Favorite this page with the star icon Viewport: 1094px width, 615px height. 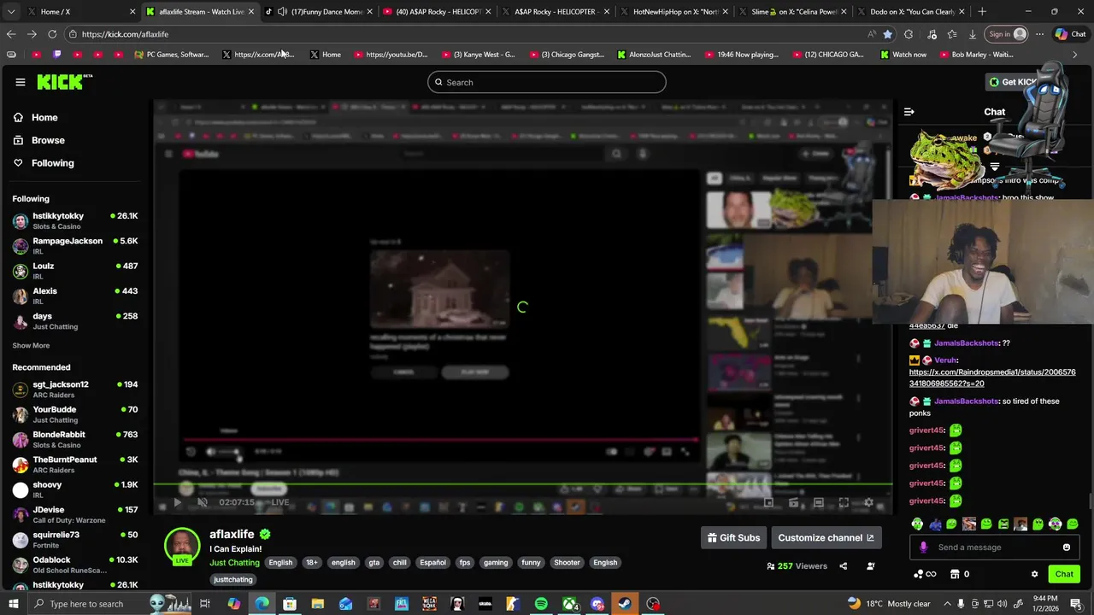(x=887, y=34)
